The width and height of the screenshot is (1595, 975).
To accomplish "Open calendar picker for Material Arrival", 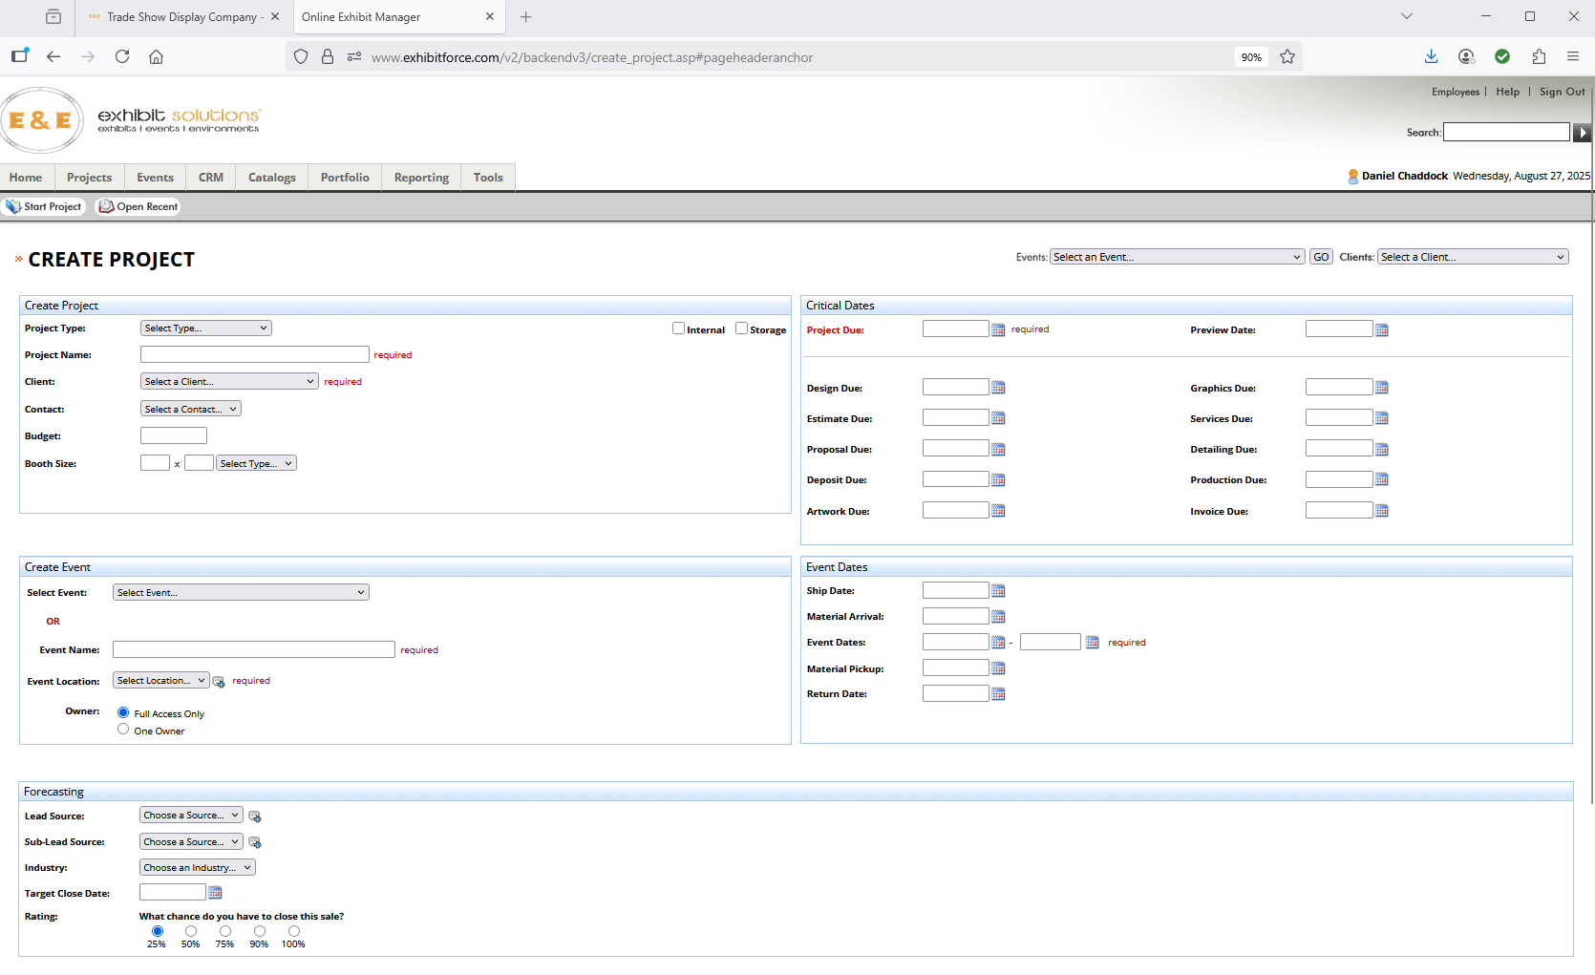I will pos(998,617).
